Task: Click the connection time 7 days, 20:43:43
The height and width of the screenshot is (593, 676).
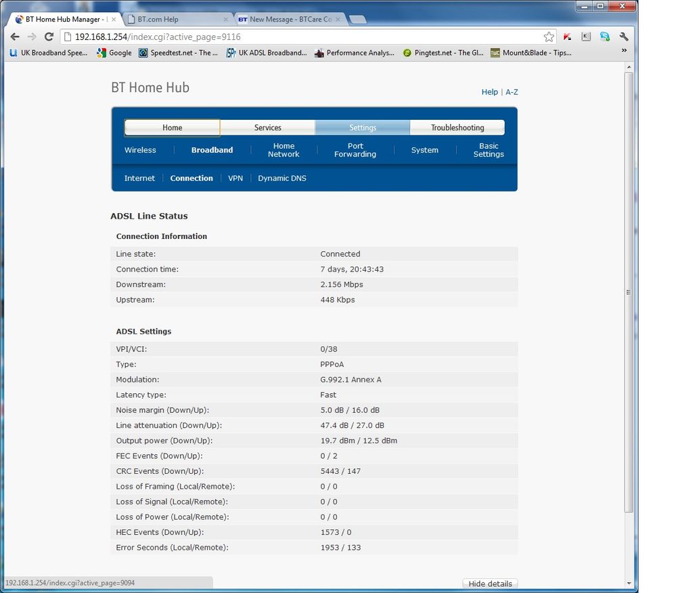Action: tap(352, 269)
